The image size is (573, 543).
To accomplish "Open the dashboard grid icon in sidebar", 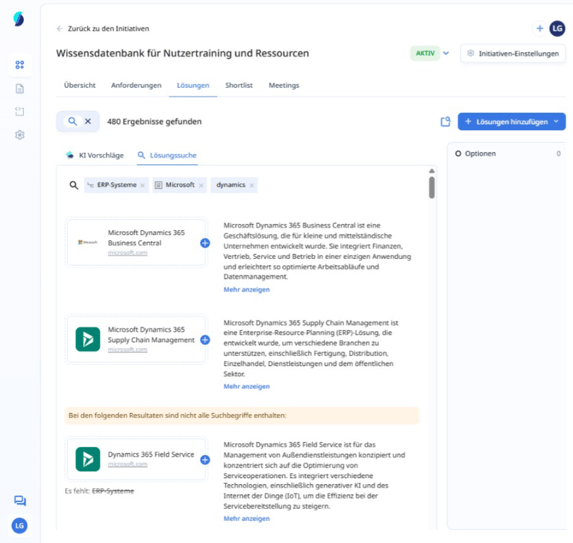I will (x=20, y=65).
